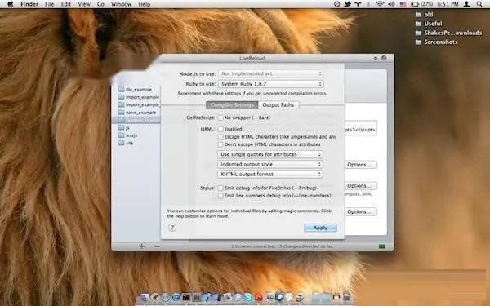490x306 pixels.
Task: Check the HAML Enabled checkbox
Action: tap(220, 129)
